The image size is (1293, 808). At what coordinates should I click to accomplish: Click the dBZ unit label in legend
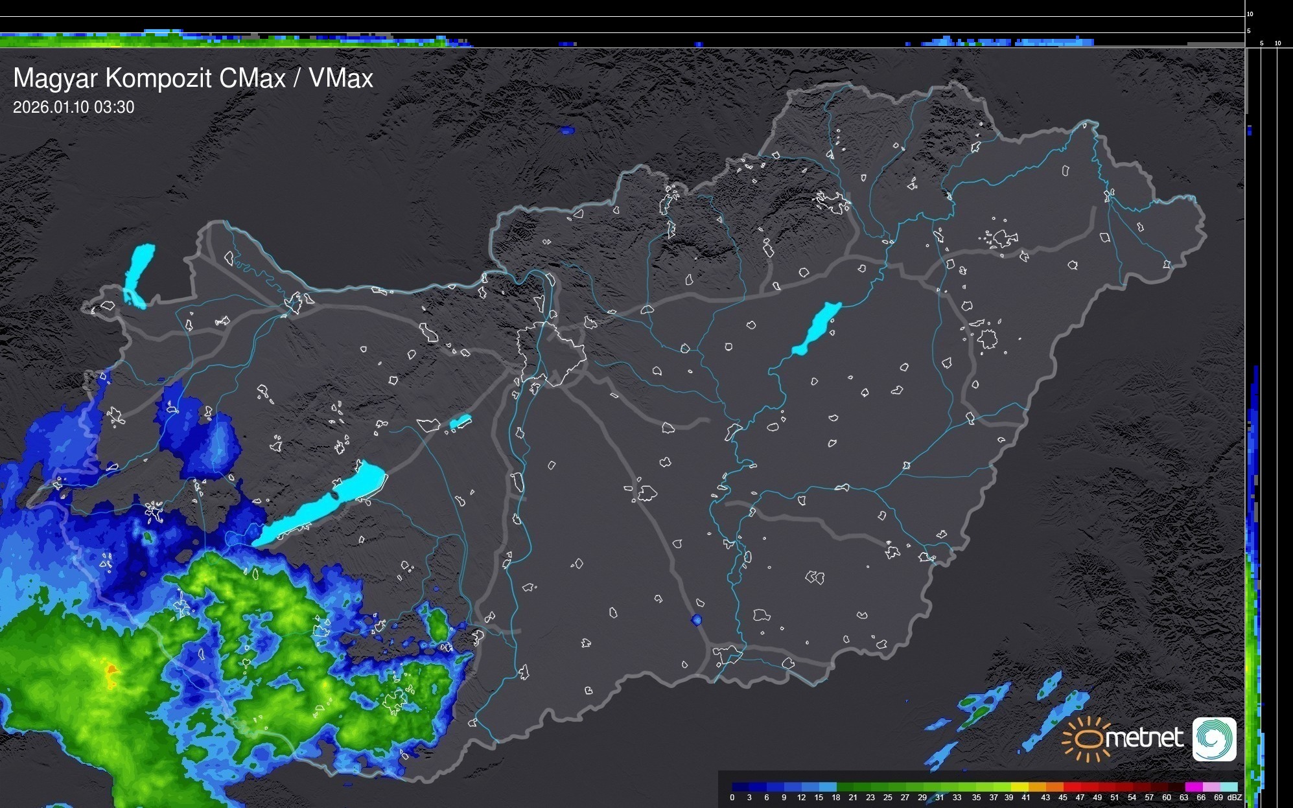tap(1235, 798)
